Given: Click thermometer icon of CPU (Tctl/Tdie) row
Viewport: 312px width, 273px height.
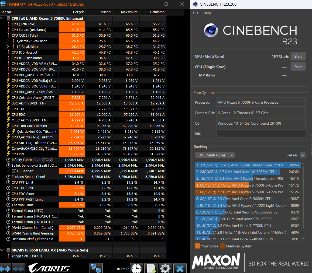Looking at the screenshot, I should 8,24.
